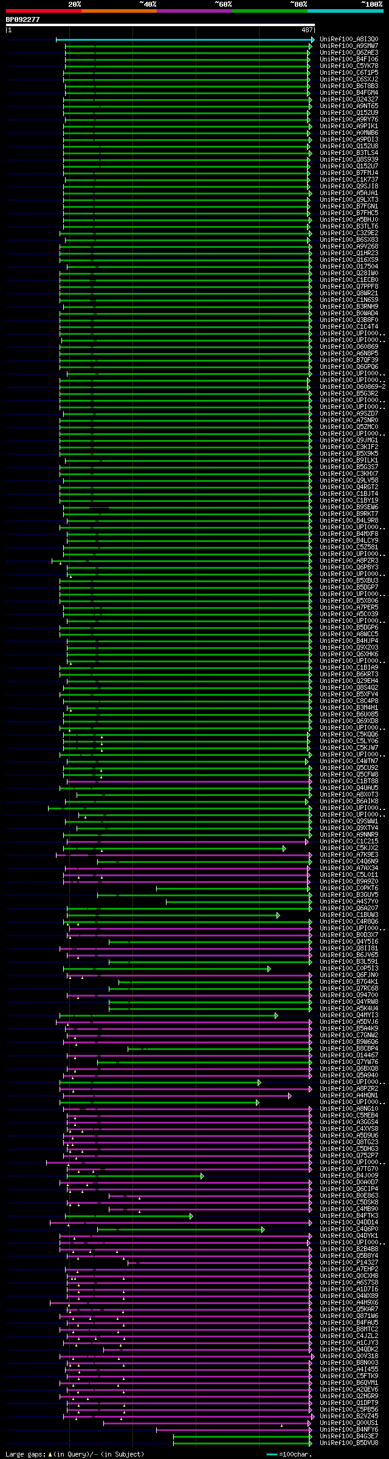Select label UniRef100_A9PIK1

pos(349,126)
